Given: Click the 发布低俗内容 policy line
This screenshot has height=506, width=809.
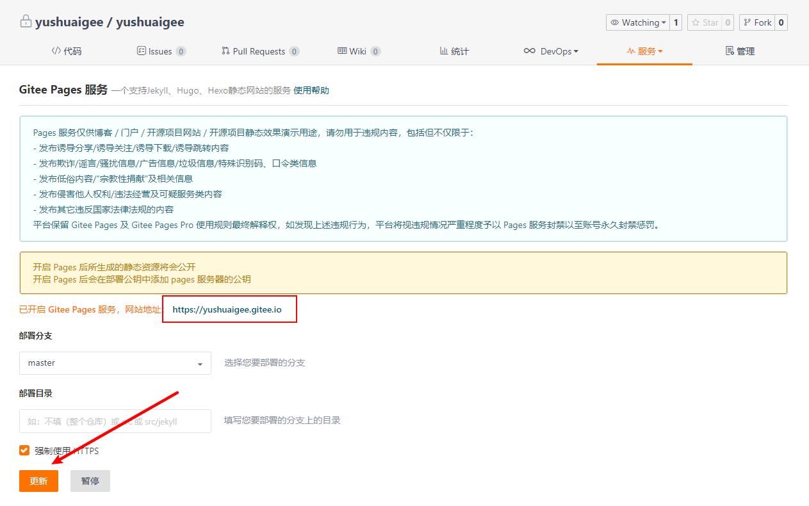Looking at the screenshot, I should (x=113, y=179).
